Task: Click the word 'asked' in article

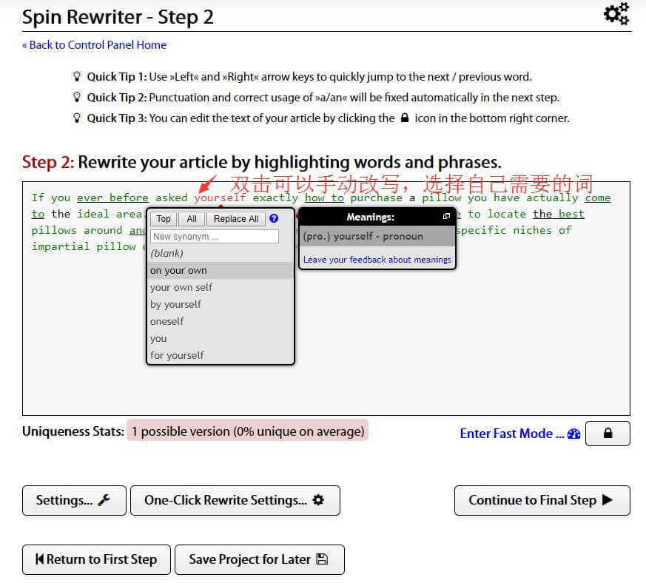Action: (x=171, y=198)
